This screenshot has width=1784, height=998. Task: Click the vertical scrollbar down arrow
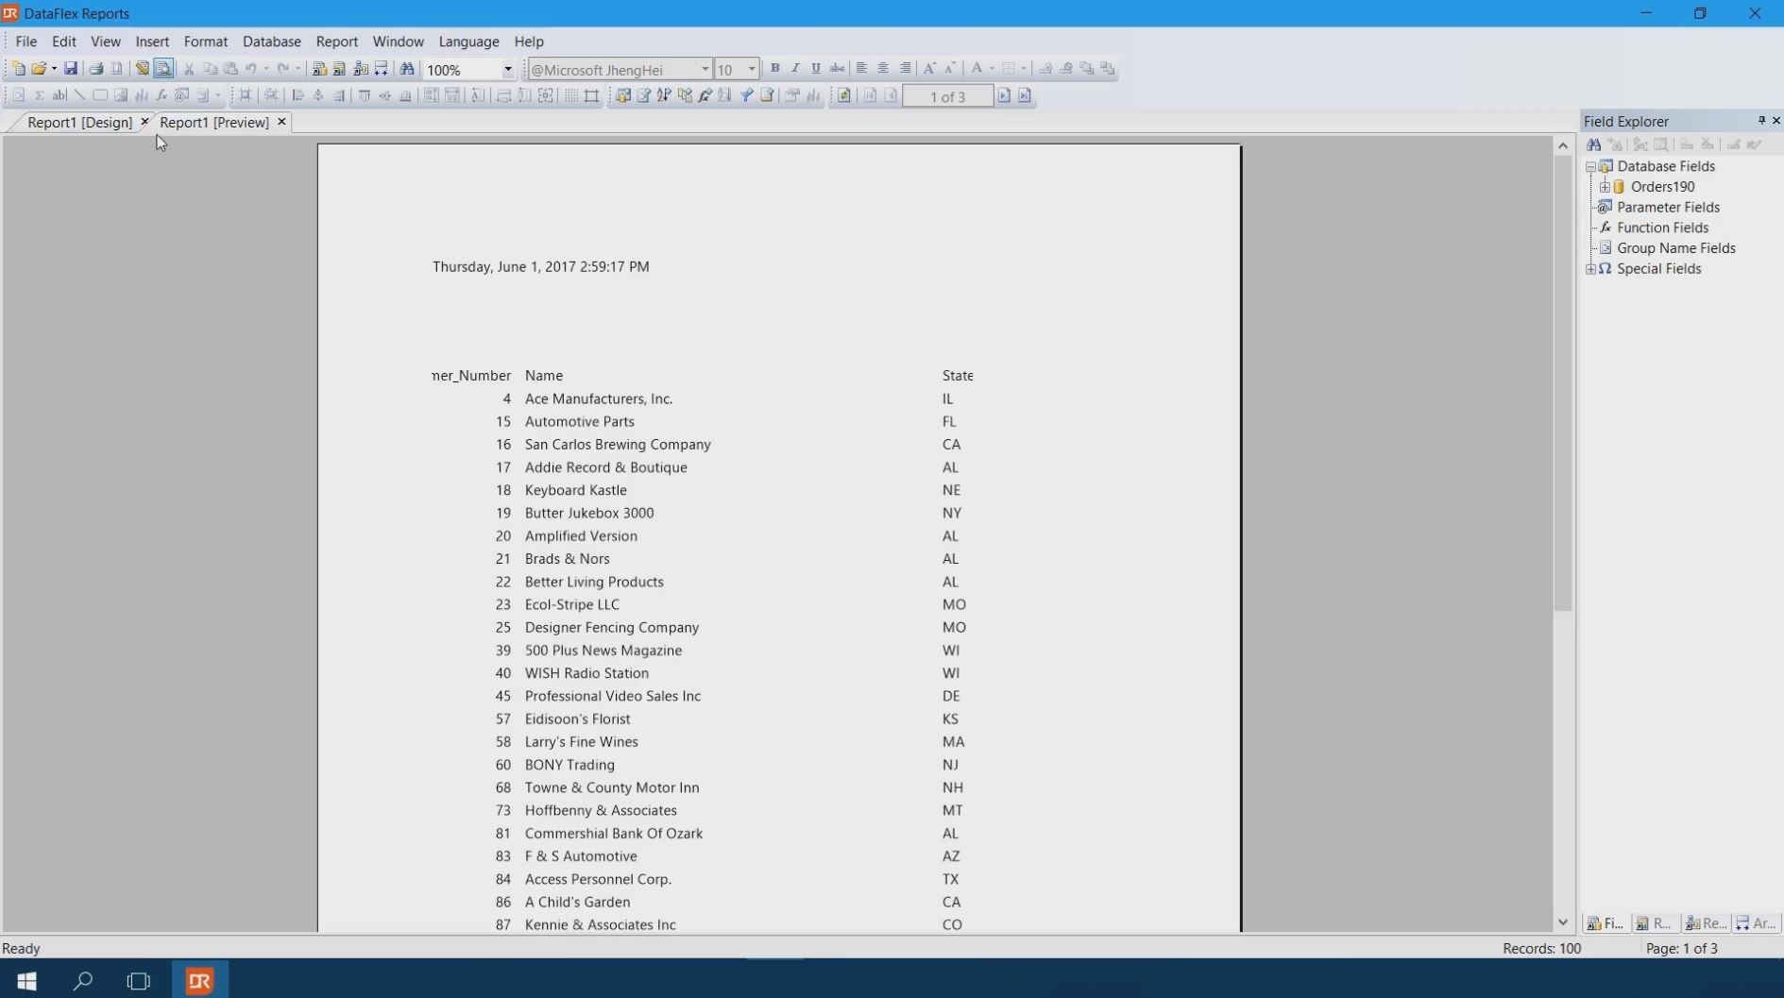pos(1563,922)
